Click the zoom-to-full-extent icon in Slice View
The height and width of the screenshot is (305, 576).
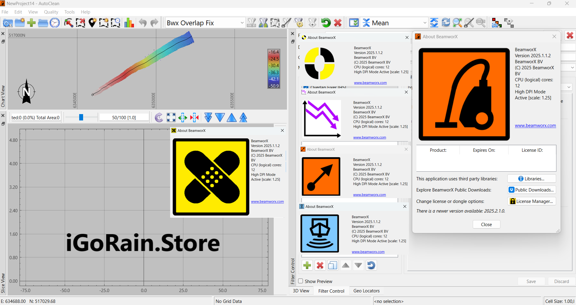pos(171,117)
